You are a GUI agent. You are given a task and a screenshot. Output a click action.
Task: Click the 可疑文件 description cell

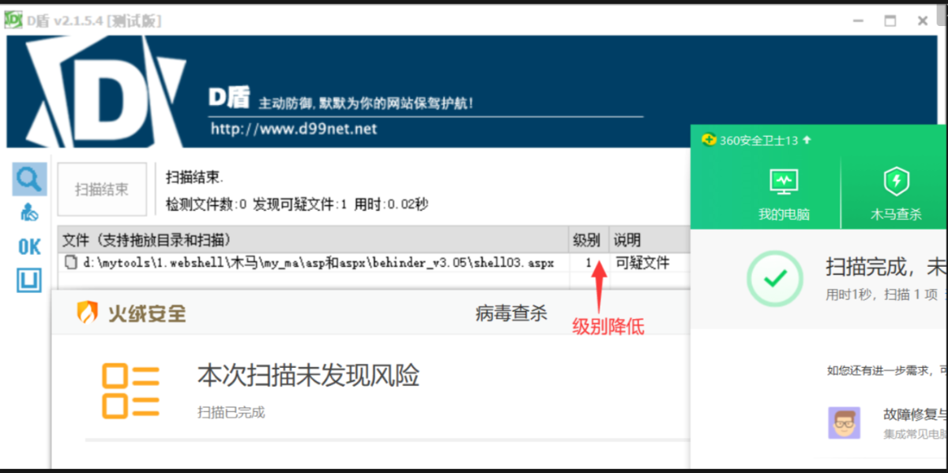click(x=642, y=263)
